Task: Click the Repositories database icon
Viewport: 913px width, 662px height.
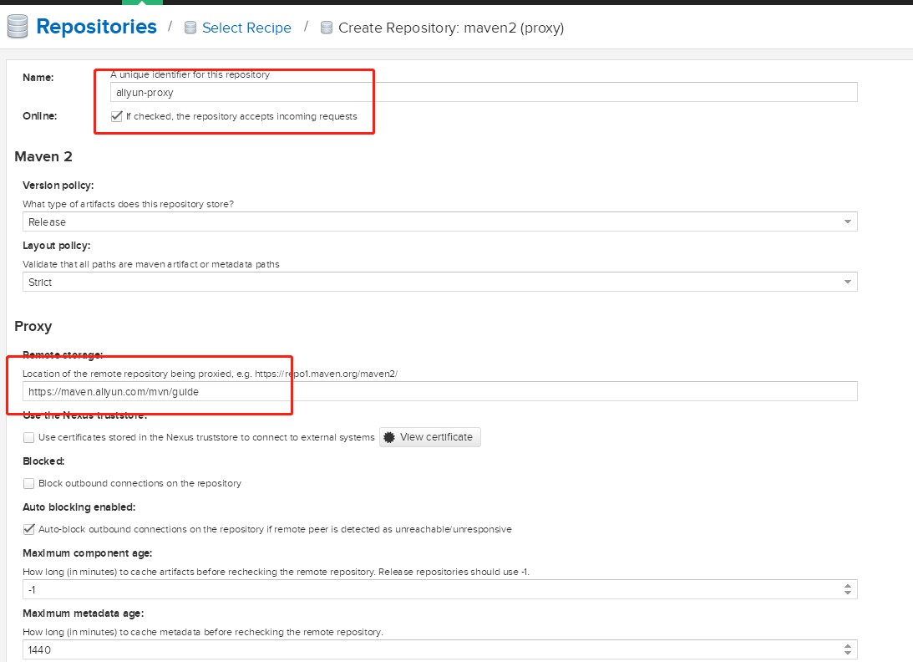Action: pyautogui.click(x=18, y=28)
